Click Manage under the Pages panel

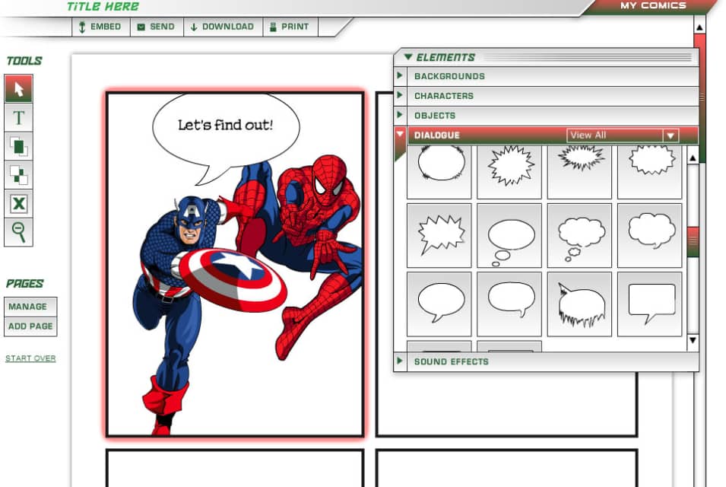click(x=31, y=306)
